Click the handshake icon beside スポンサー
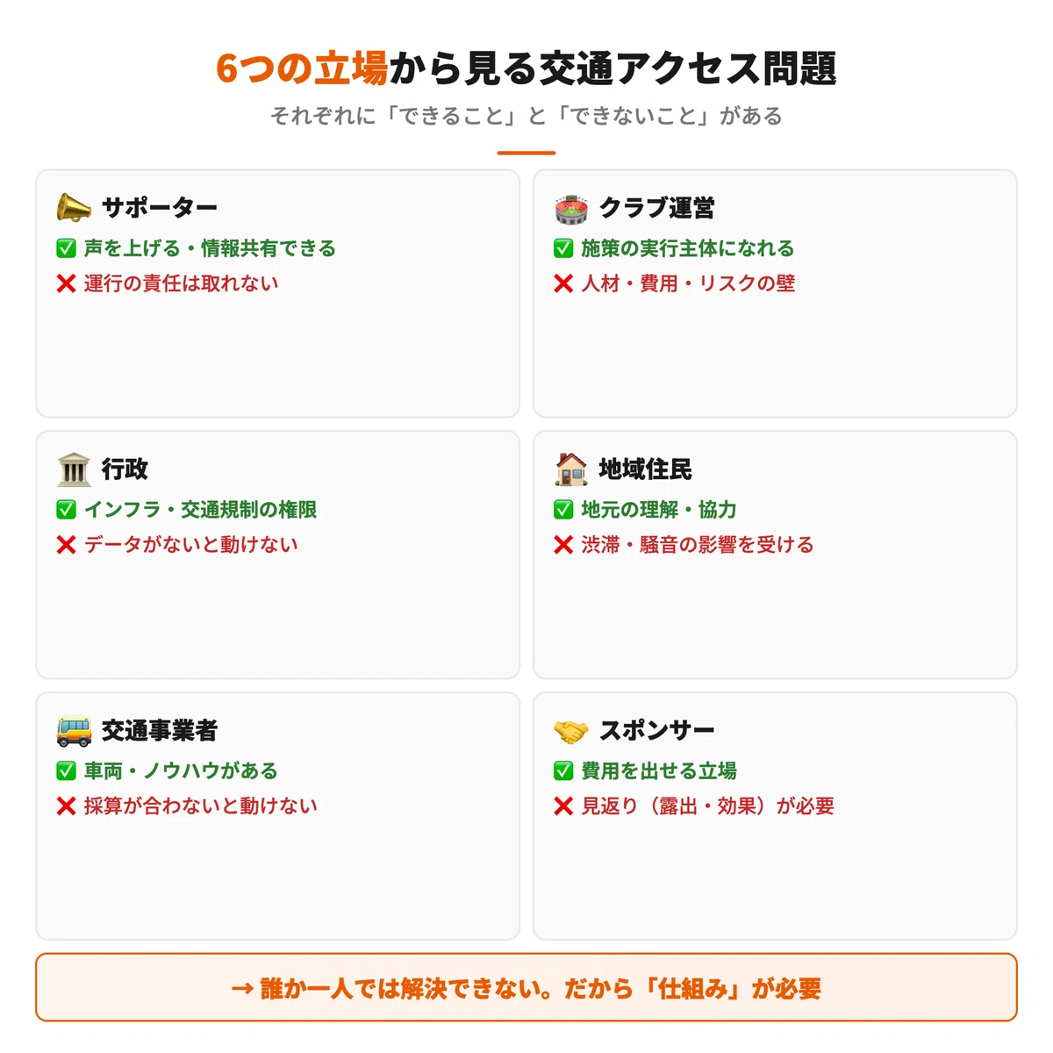The height and width of the screenshot is (1053, 1053). (571, 731)
